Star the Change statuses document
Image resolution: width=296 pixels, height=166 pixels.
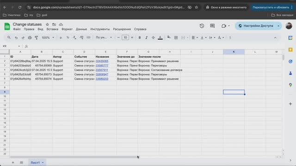[47, 24]
